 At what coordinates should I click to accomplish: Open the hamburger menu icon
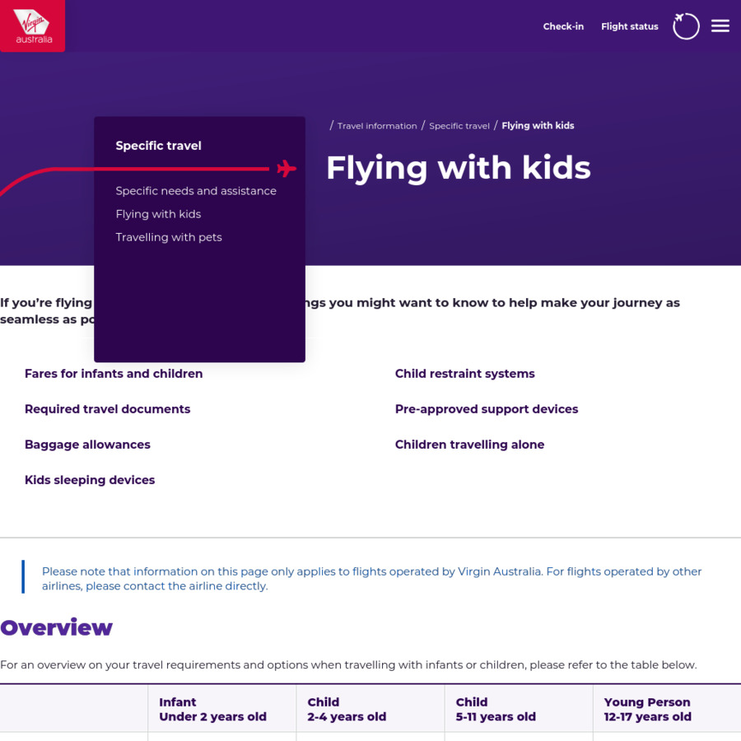(x=720, y=26)
